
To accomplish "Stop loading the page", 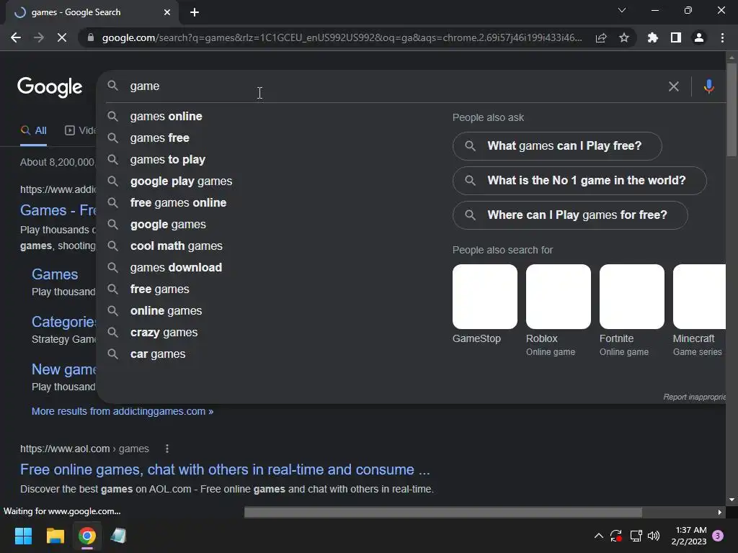I will point(62,37).
